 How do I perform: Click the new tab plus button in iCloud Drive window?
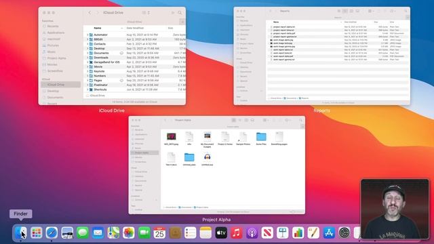182,22
